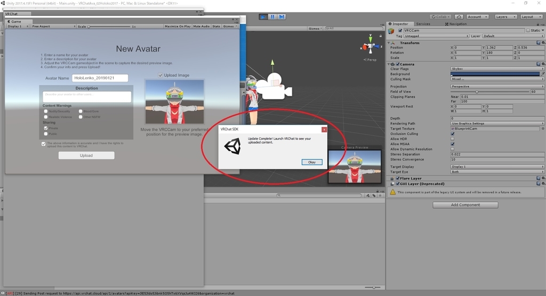
Task: Toggle the VRCCam active checkbox
Action: coord(400,30)
